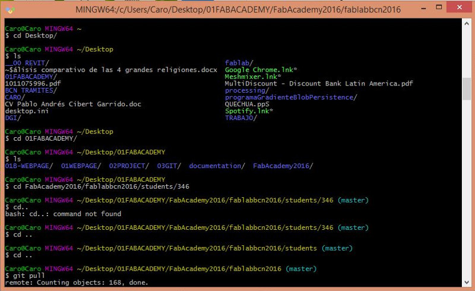Image resolution: width=475 pixels, height=291 pixels.
Task: Click the '__00 REVIT/' directory entry
Action: pyautogui.click(x=27, y=63)
